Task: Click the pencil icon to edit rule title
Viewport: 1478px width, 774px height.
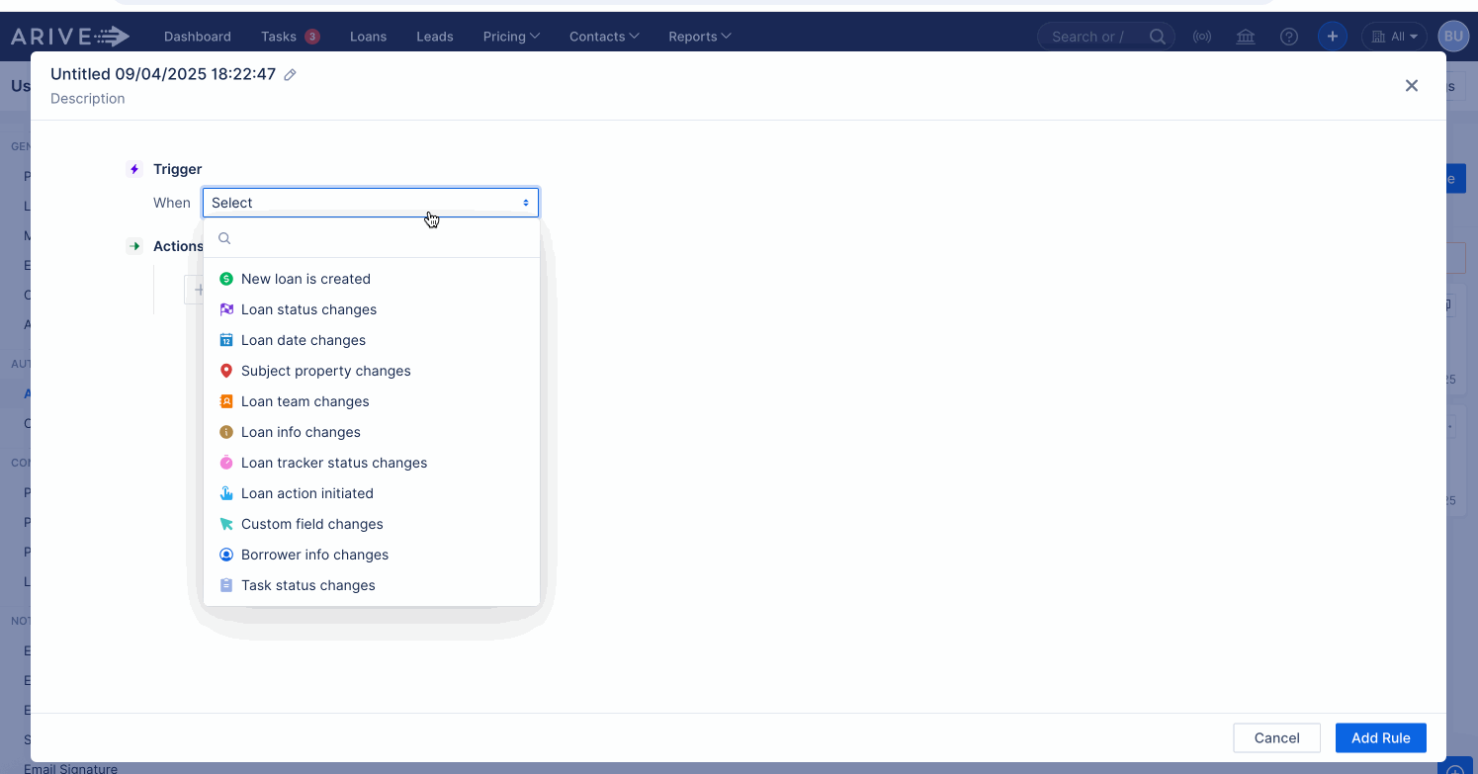Action: [290, 75]
